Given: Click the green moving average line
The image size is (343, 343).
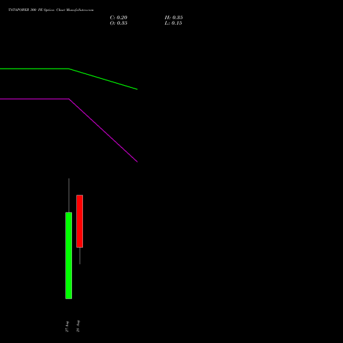Looking at the screenshot, I should (x=69, y=69).
